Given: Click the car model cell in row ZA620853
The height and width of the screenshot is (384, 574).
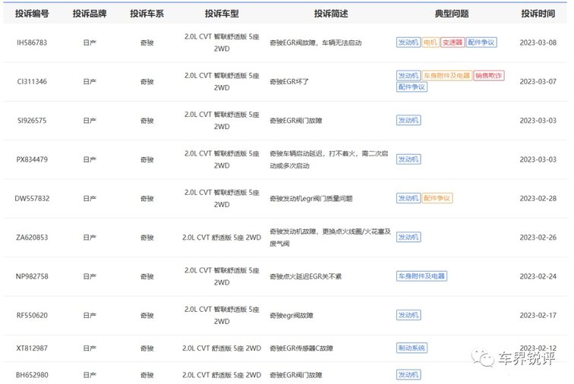Looking at the screenshot, I should tap(222, 238).
